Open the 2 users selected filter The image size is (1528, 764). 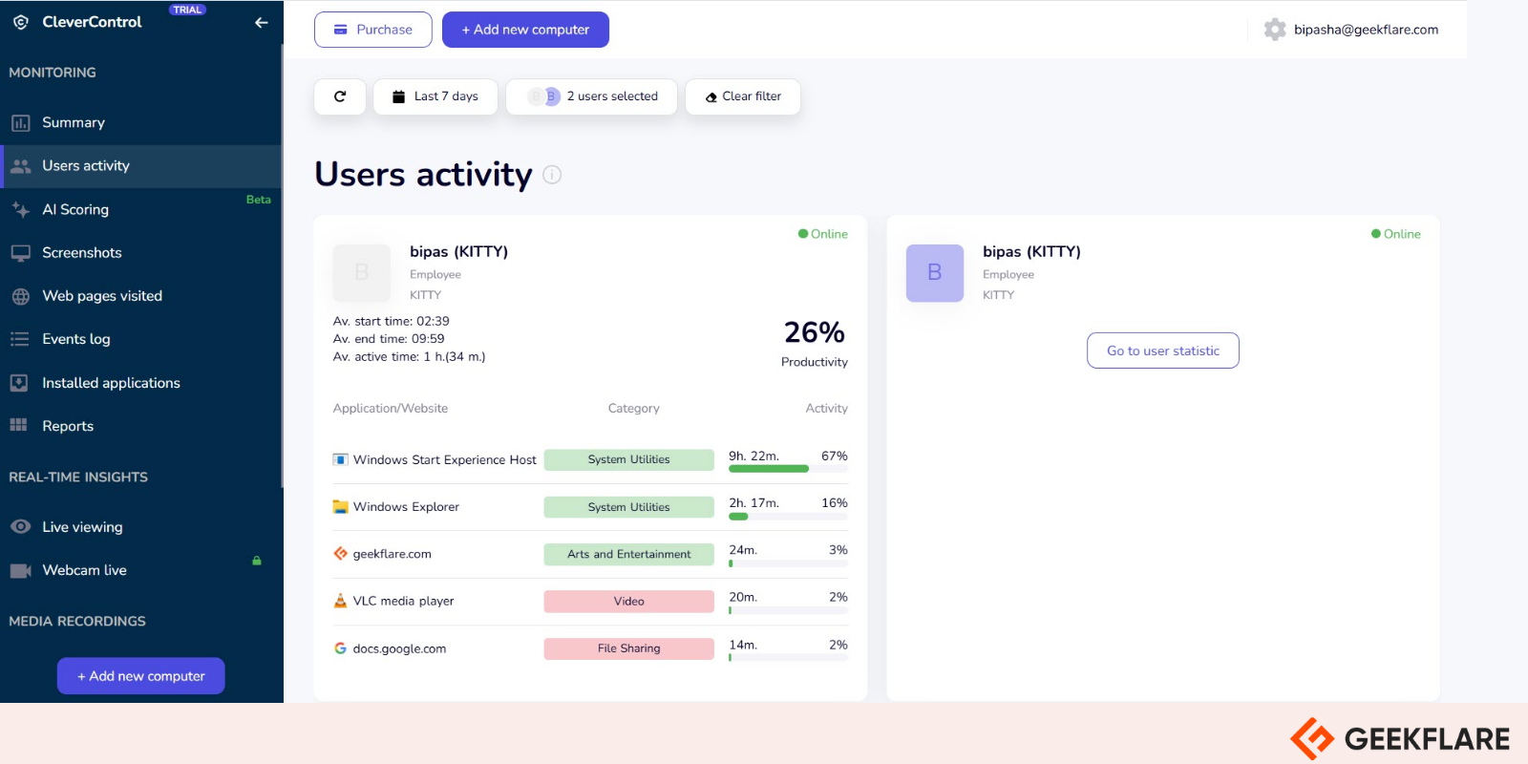[592, 96]
